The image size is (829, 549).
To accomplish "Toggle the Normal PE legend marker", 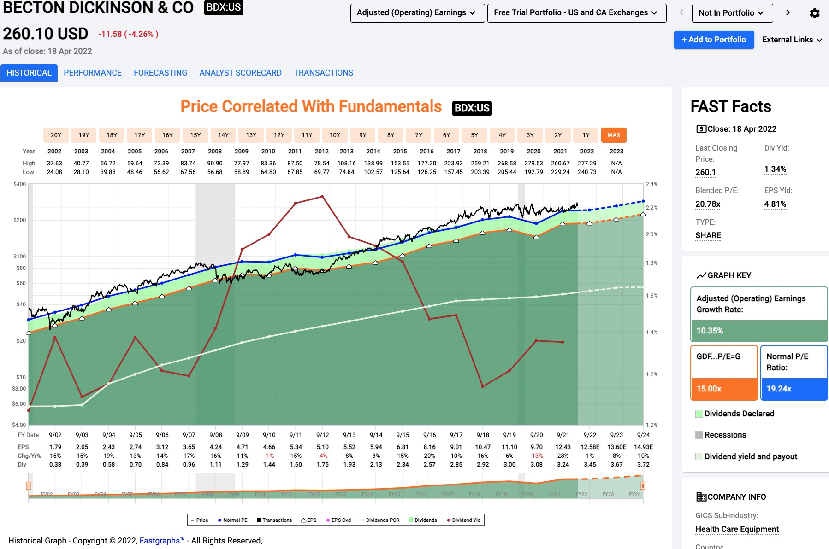I will click(x=220, y=520).
